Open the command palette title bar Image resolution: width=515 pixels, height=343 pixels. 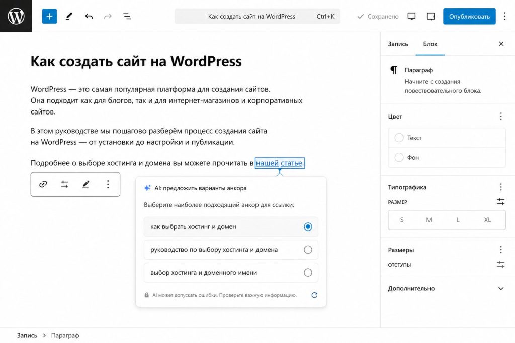(257, 16)
